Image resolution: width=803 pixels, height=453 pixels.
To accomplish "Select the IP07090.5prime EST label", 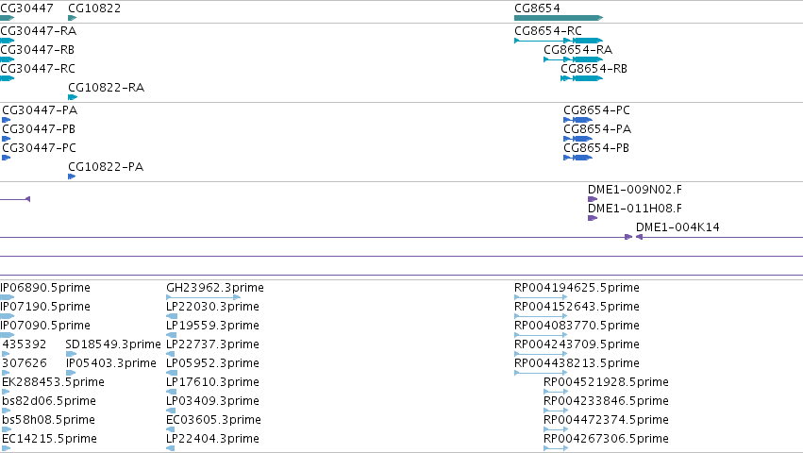I will pos(45,326).
